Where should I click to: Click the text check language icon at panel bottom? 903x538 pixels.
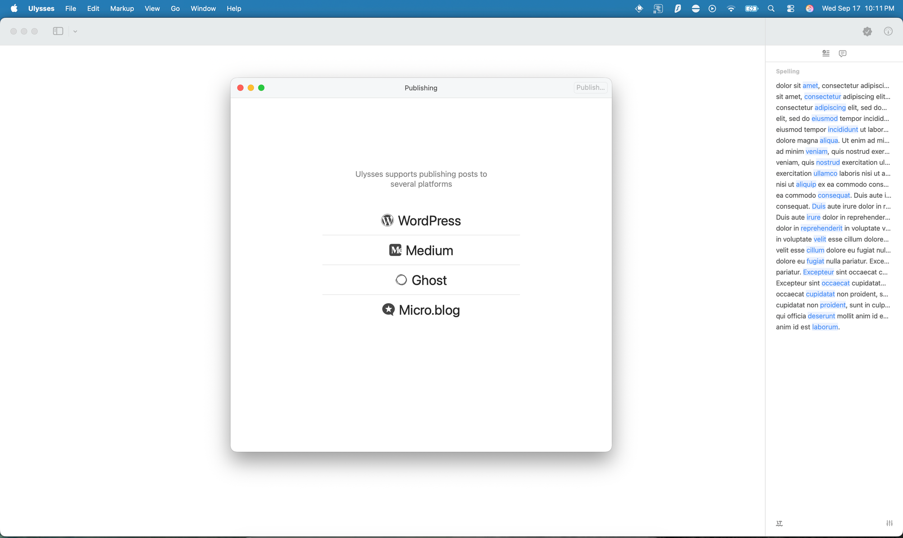(779, 524)
